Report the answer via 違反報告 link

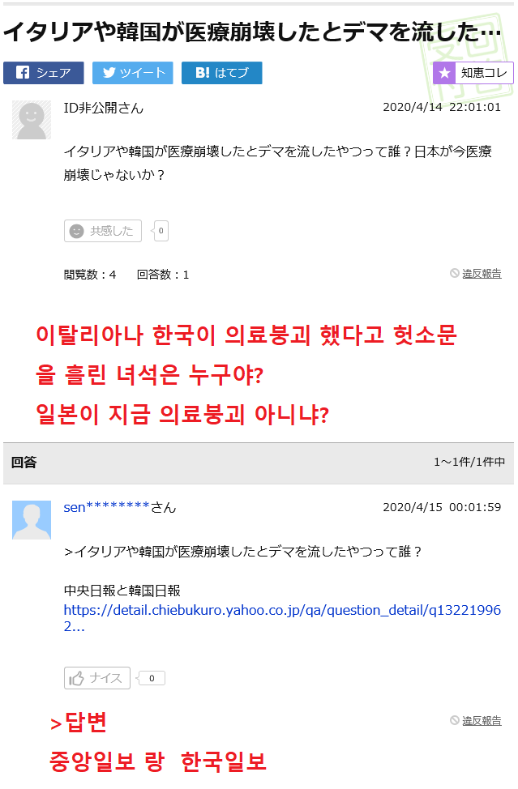pyautogui.click(x=482, y=720)
